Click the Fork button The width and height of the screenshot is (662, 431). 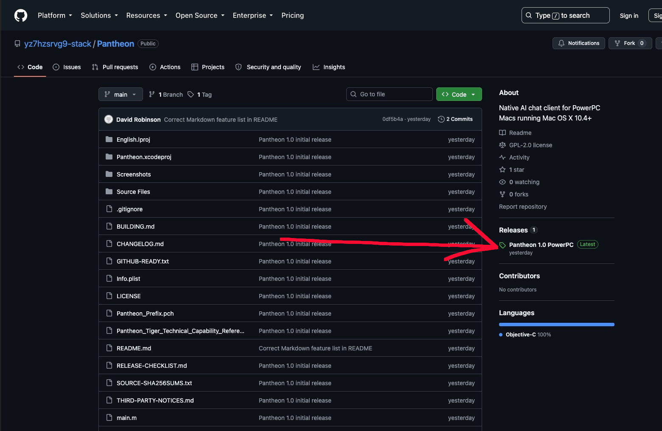[x=630, y=43]
